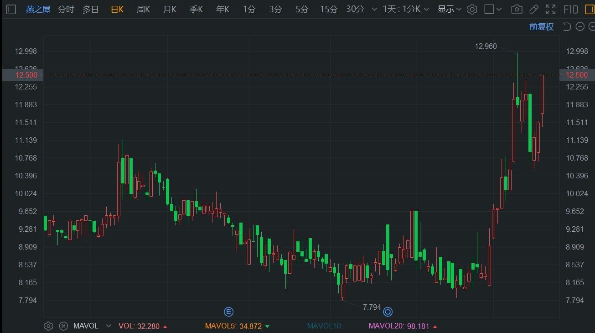Screen dimensions: 595x333
Task: Click the E event marker on timeline
Action: coord(228,312)
